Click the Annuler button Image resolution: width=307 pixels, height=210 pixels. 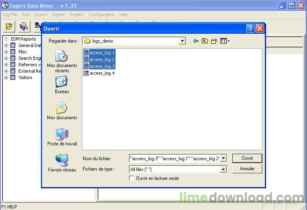[x=247, y=169]
